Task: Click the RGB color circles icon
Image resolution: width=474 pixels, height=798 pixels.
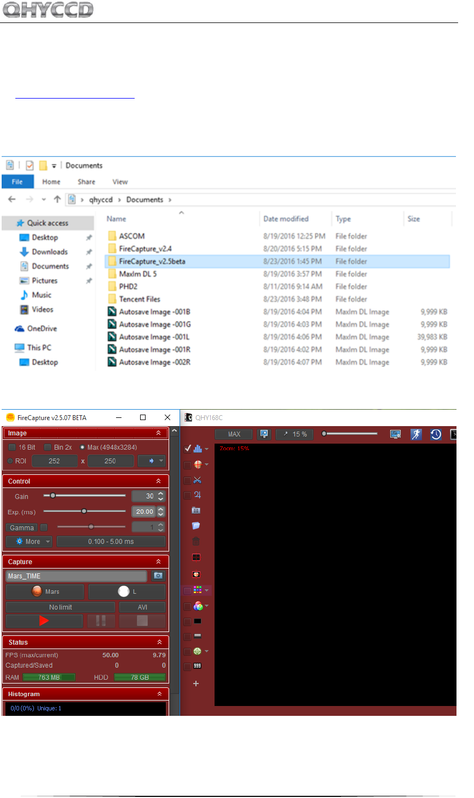Action: coord(198,606)
